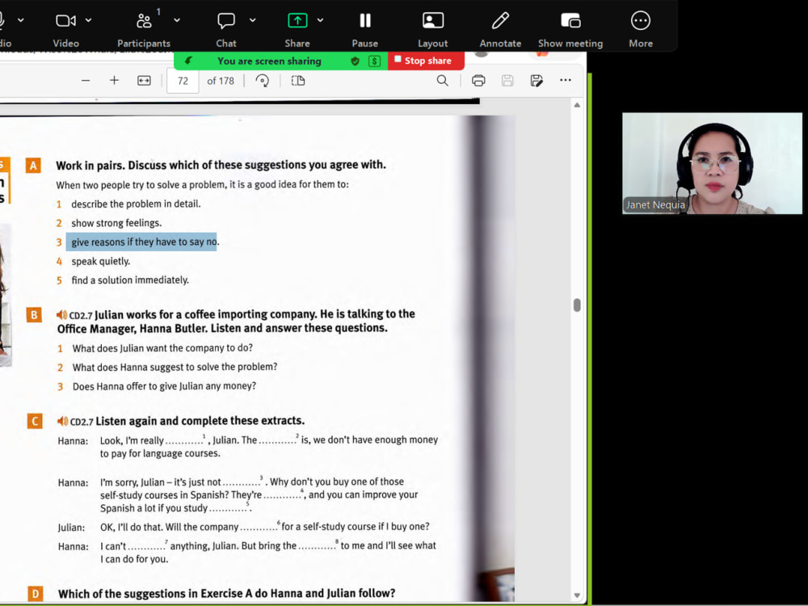The image size is (808, 606).
Task: Click the green shield security icon
Action: (x=355, y=61)
